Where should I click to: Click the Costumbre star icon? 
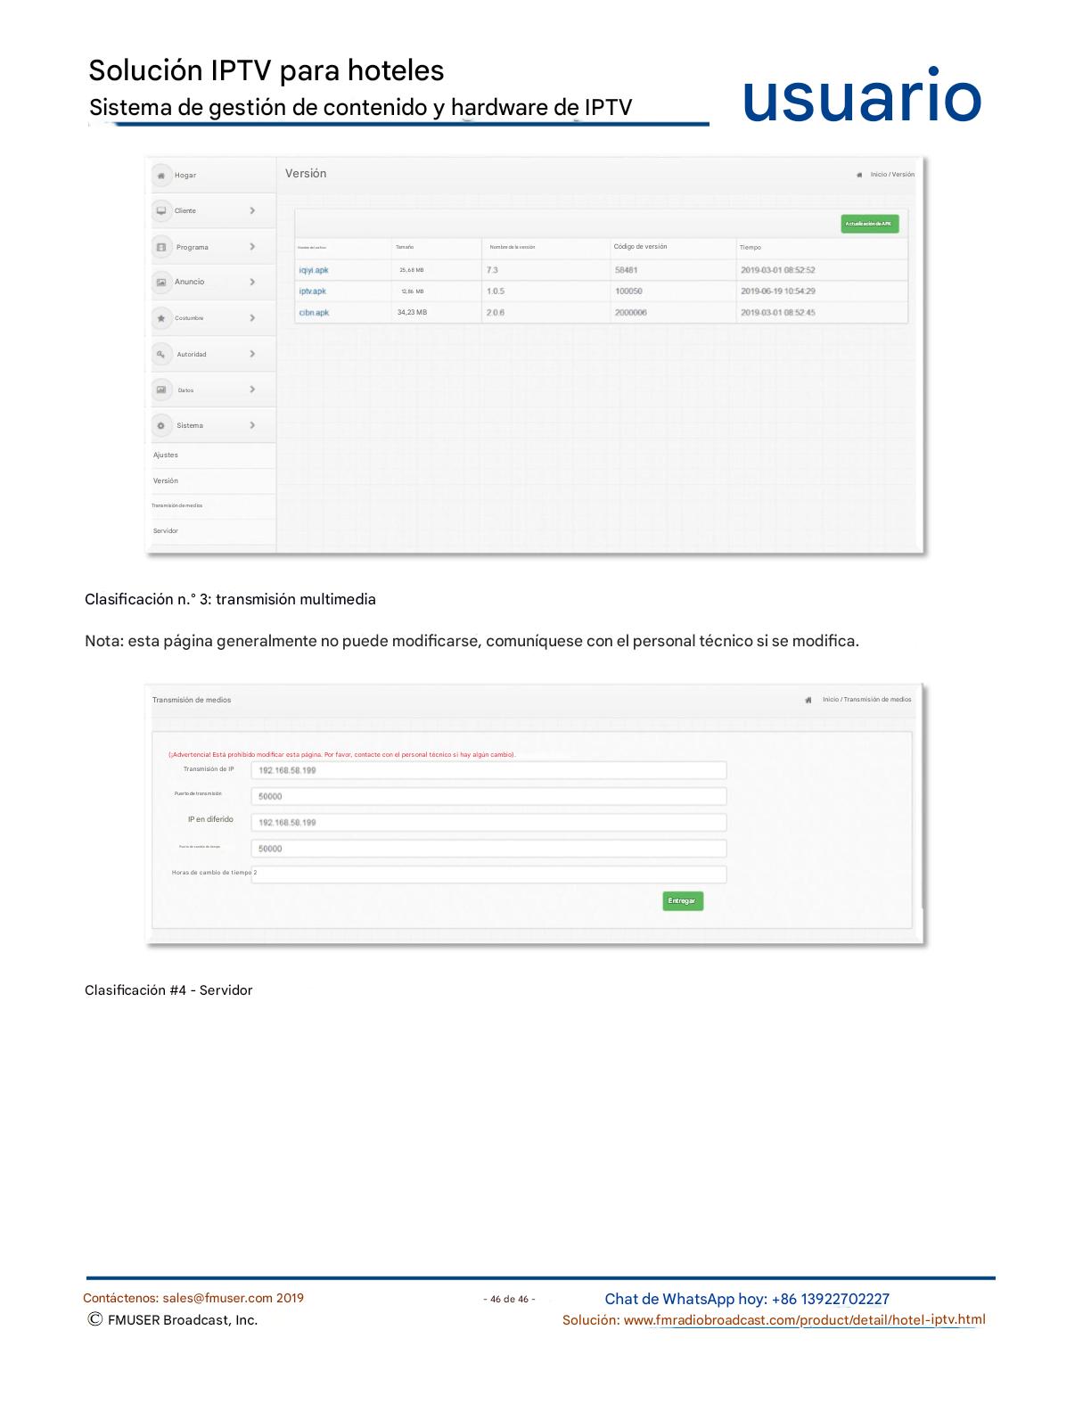click(161, 318)
